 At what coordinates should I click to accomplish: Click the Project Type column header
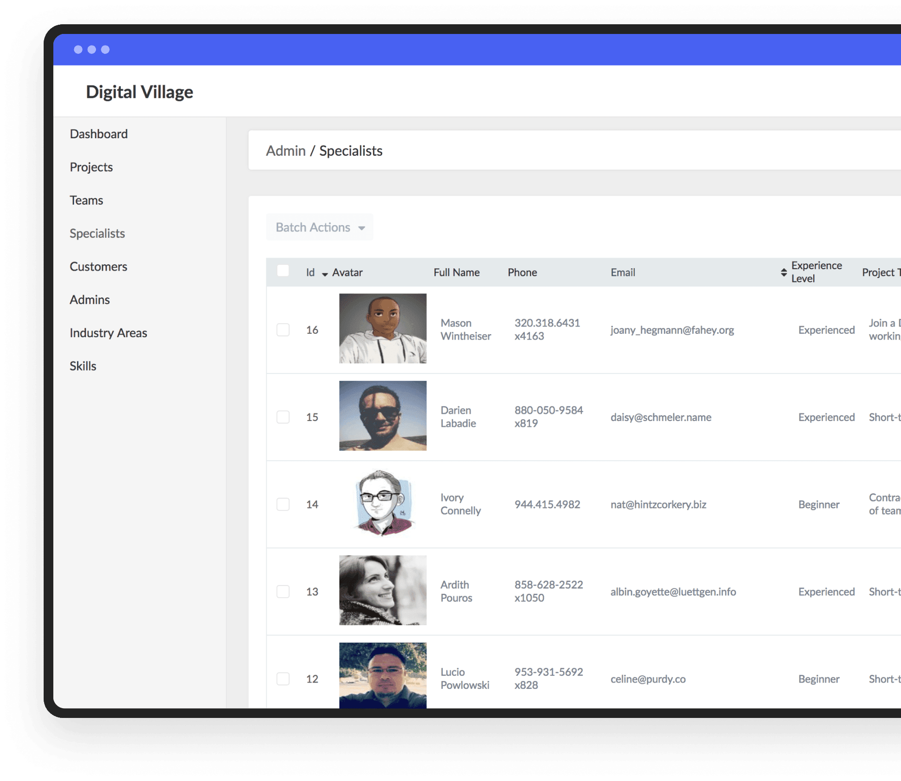[881, 273]
